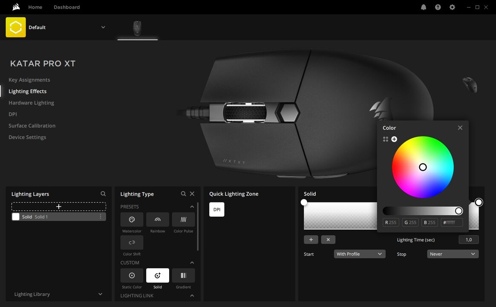Open iCUE settings gear
This screenshot has height=307, width=496.
pyautogui.click(x=453, y=7)
